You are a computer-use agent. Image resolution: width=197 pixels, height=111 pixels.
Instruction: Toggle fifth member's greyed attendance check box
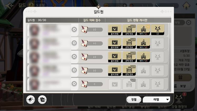[x=115, y=84]
